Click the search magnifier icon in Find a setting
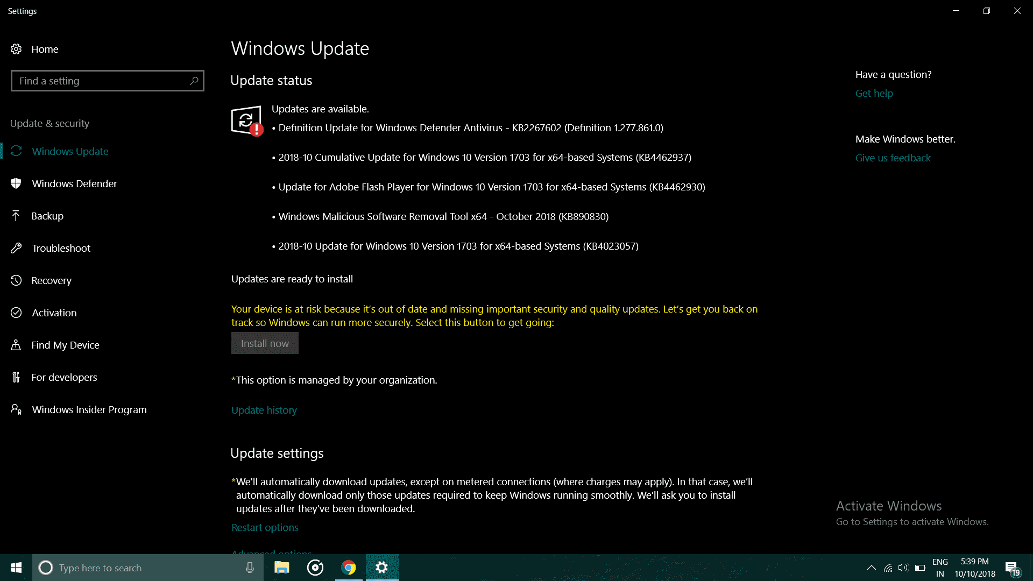1033x581 pixels. pos(194,81)
